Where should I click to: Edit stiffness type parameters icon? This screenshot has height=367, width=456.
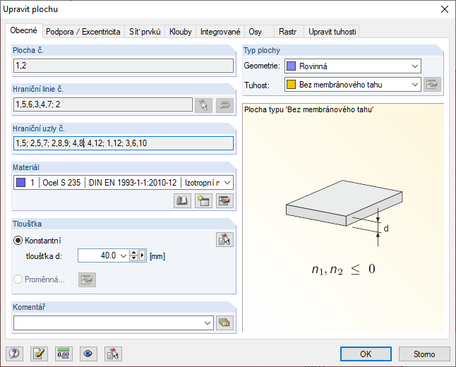(x=432, y=84)
